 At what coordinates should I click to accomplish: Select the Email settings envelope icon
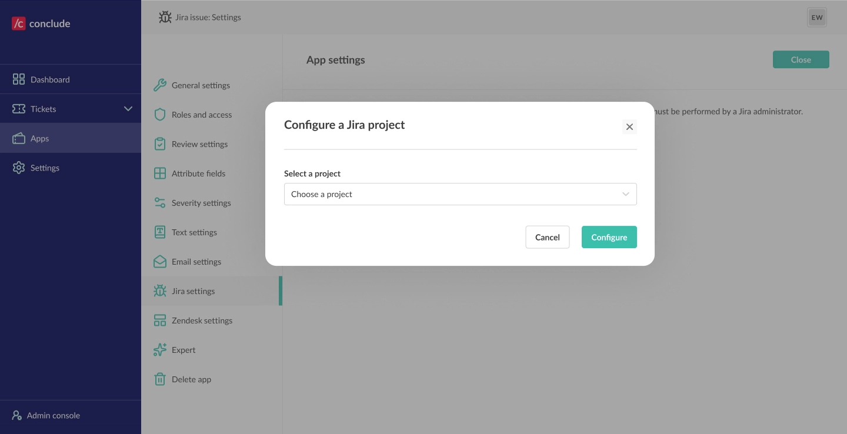coord(160,261)
